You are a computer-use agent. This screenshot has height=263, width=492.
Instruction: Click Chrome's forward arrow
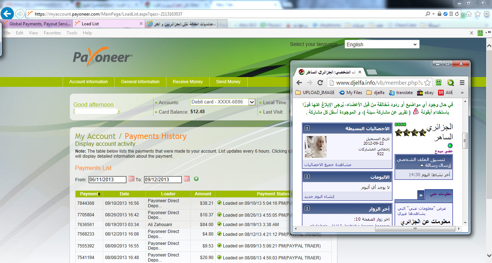click(x=310, y=82)
